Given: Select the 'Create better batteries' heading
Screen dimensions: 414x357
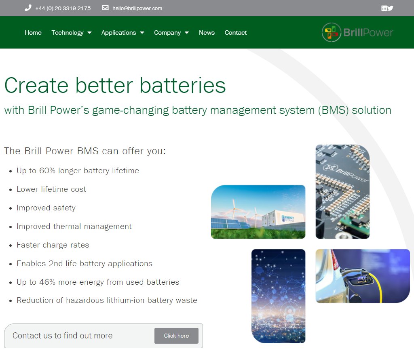Looking at the screenshot, I should [115, 86].
